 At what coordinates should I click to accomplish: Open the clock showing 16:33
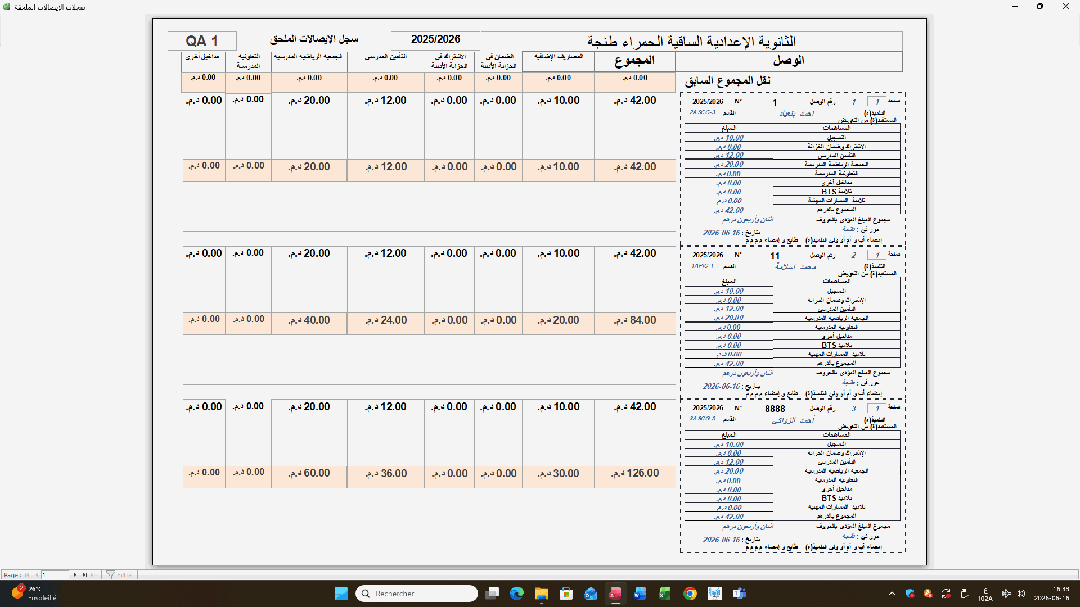(x=1052, y=594)
